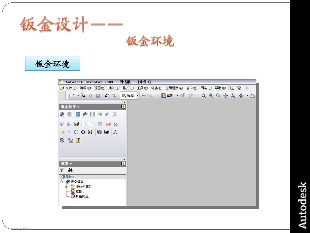
Task: Click the yellow info iFeature icon
Action: pos(78,140)
